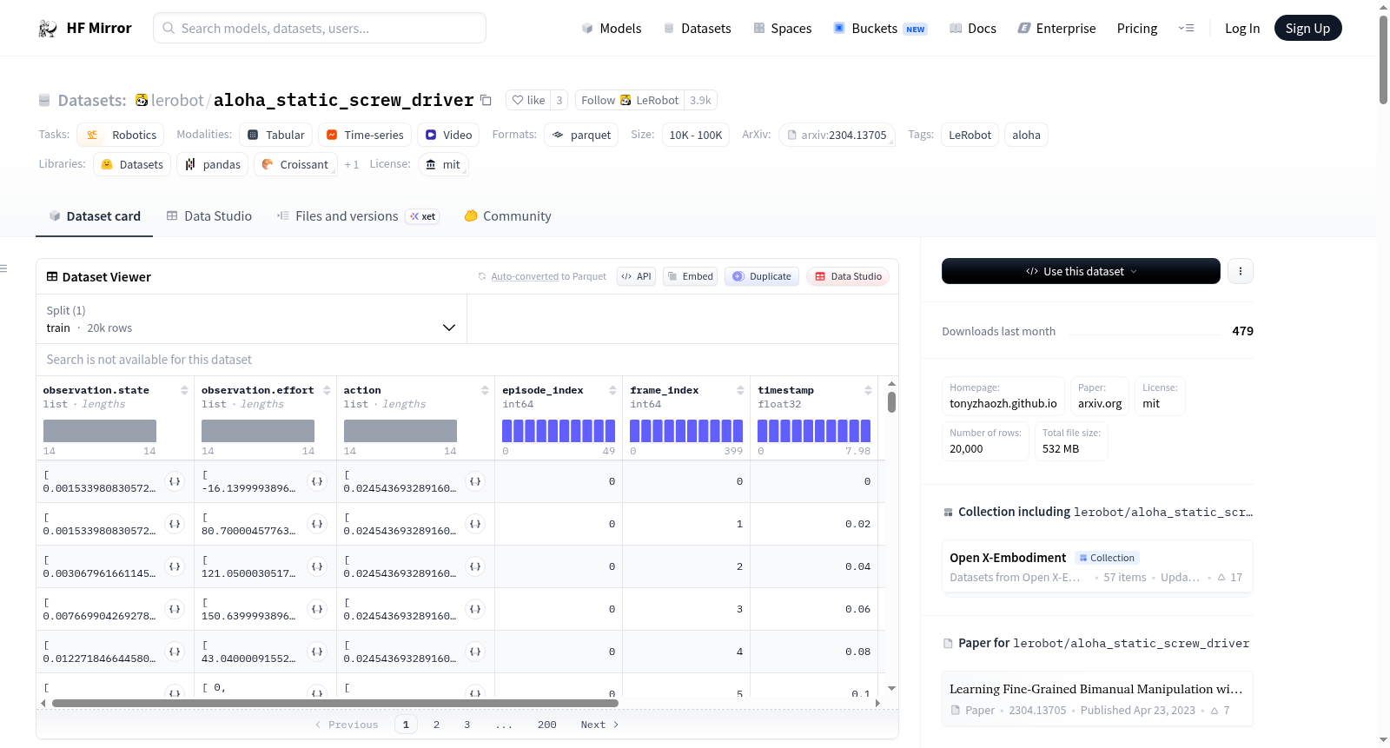Screen dimensions: 1390x748
Task: Expand the observation.state cell starting 0.007669904269278
Action: coord(175,609)
